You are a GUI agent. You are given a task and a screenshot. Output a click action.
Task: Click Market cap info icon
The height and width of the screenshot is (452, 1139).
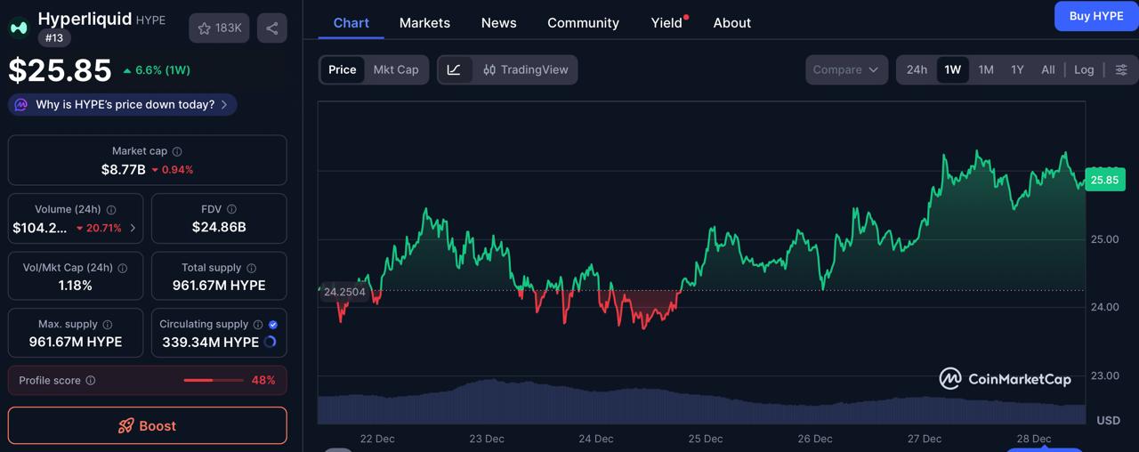(x=177, y=151)
